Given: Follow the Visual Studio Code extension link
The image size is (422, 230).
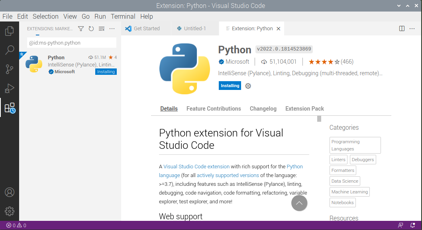Looking at the screenshot, I should [x=196, y=167].
